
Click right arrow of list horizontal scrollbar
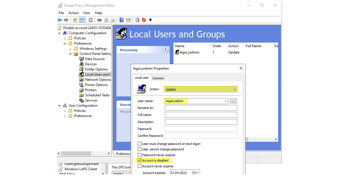pos(276,139)
